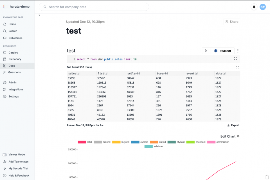This screenshot has height=180, width=270.
Task: Click the pricepaid green legend swatch
Action: pyautogui.click(x=190, y=142)
